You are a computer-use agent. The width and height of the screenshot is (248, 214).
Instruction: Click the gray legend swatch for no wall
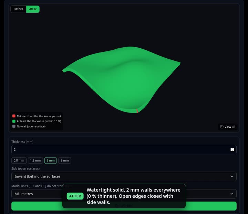coord(14,126)
